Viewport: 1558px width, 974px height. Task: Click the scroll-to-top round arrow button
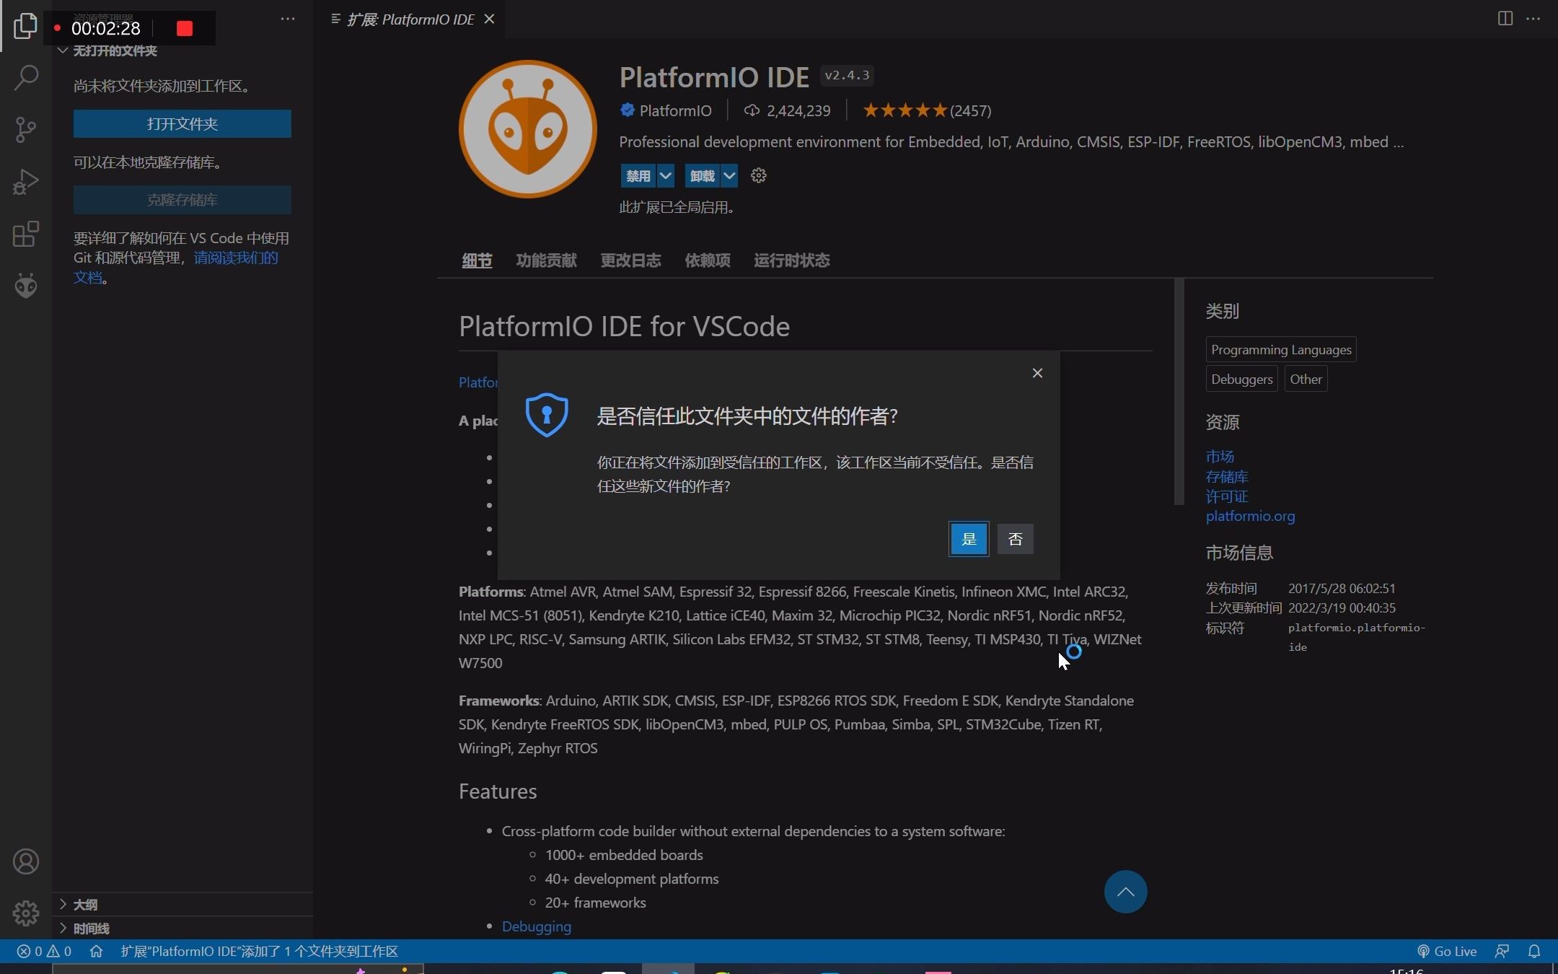1125,892
